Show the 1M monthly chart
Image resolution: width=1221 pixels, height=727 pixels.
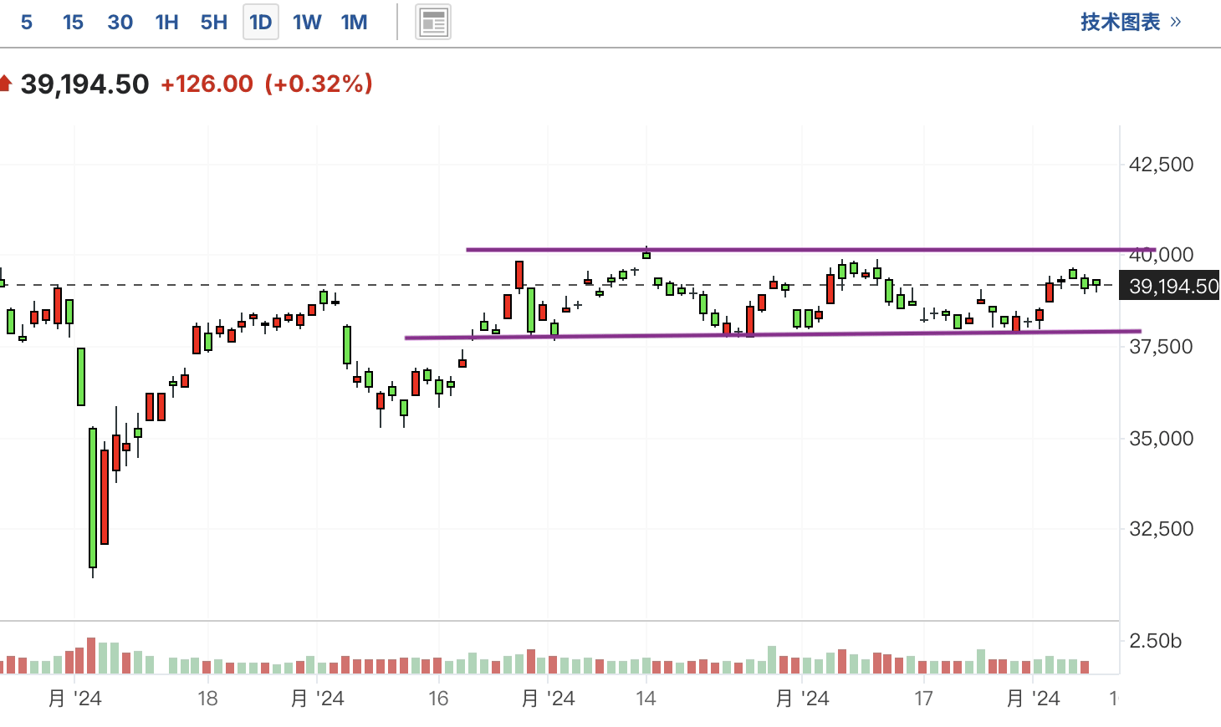click(354, 23)
